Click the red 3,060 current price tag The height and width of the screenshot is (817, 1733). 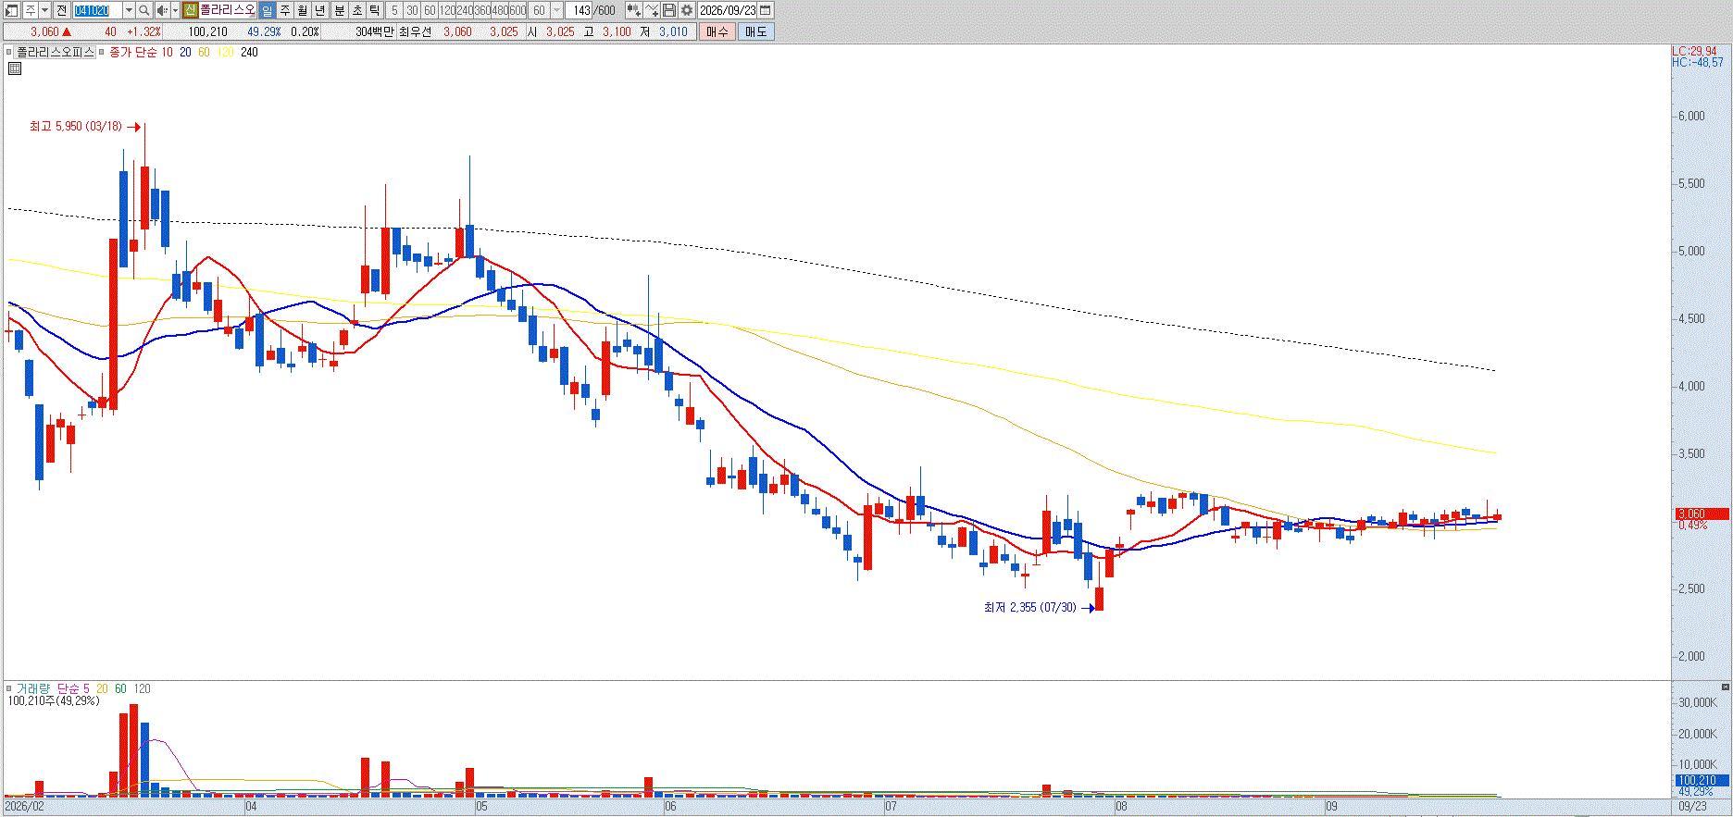point(1702,514)
